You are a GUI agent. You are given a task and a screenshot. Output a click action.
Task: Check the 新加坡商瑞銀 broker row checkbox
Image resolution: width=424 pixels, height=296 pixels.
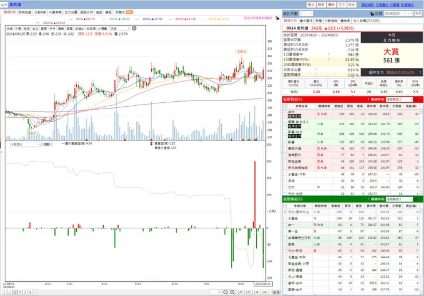[285, 167]
